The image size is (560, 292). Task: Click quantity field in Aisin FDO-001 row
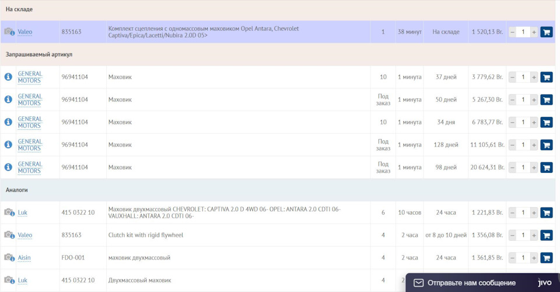[523, 258]
